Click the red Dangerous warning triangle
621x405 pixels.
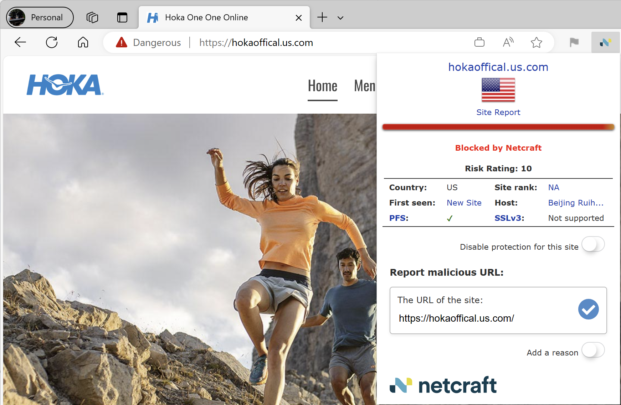click(122, 42)
